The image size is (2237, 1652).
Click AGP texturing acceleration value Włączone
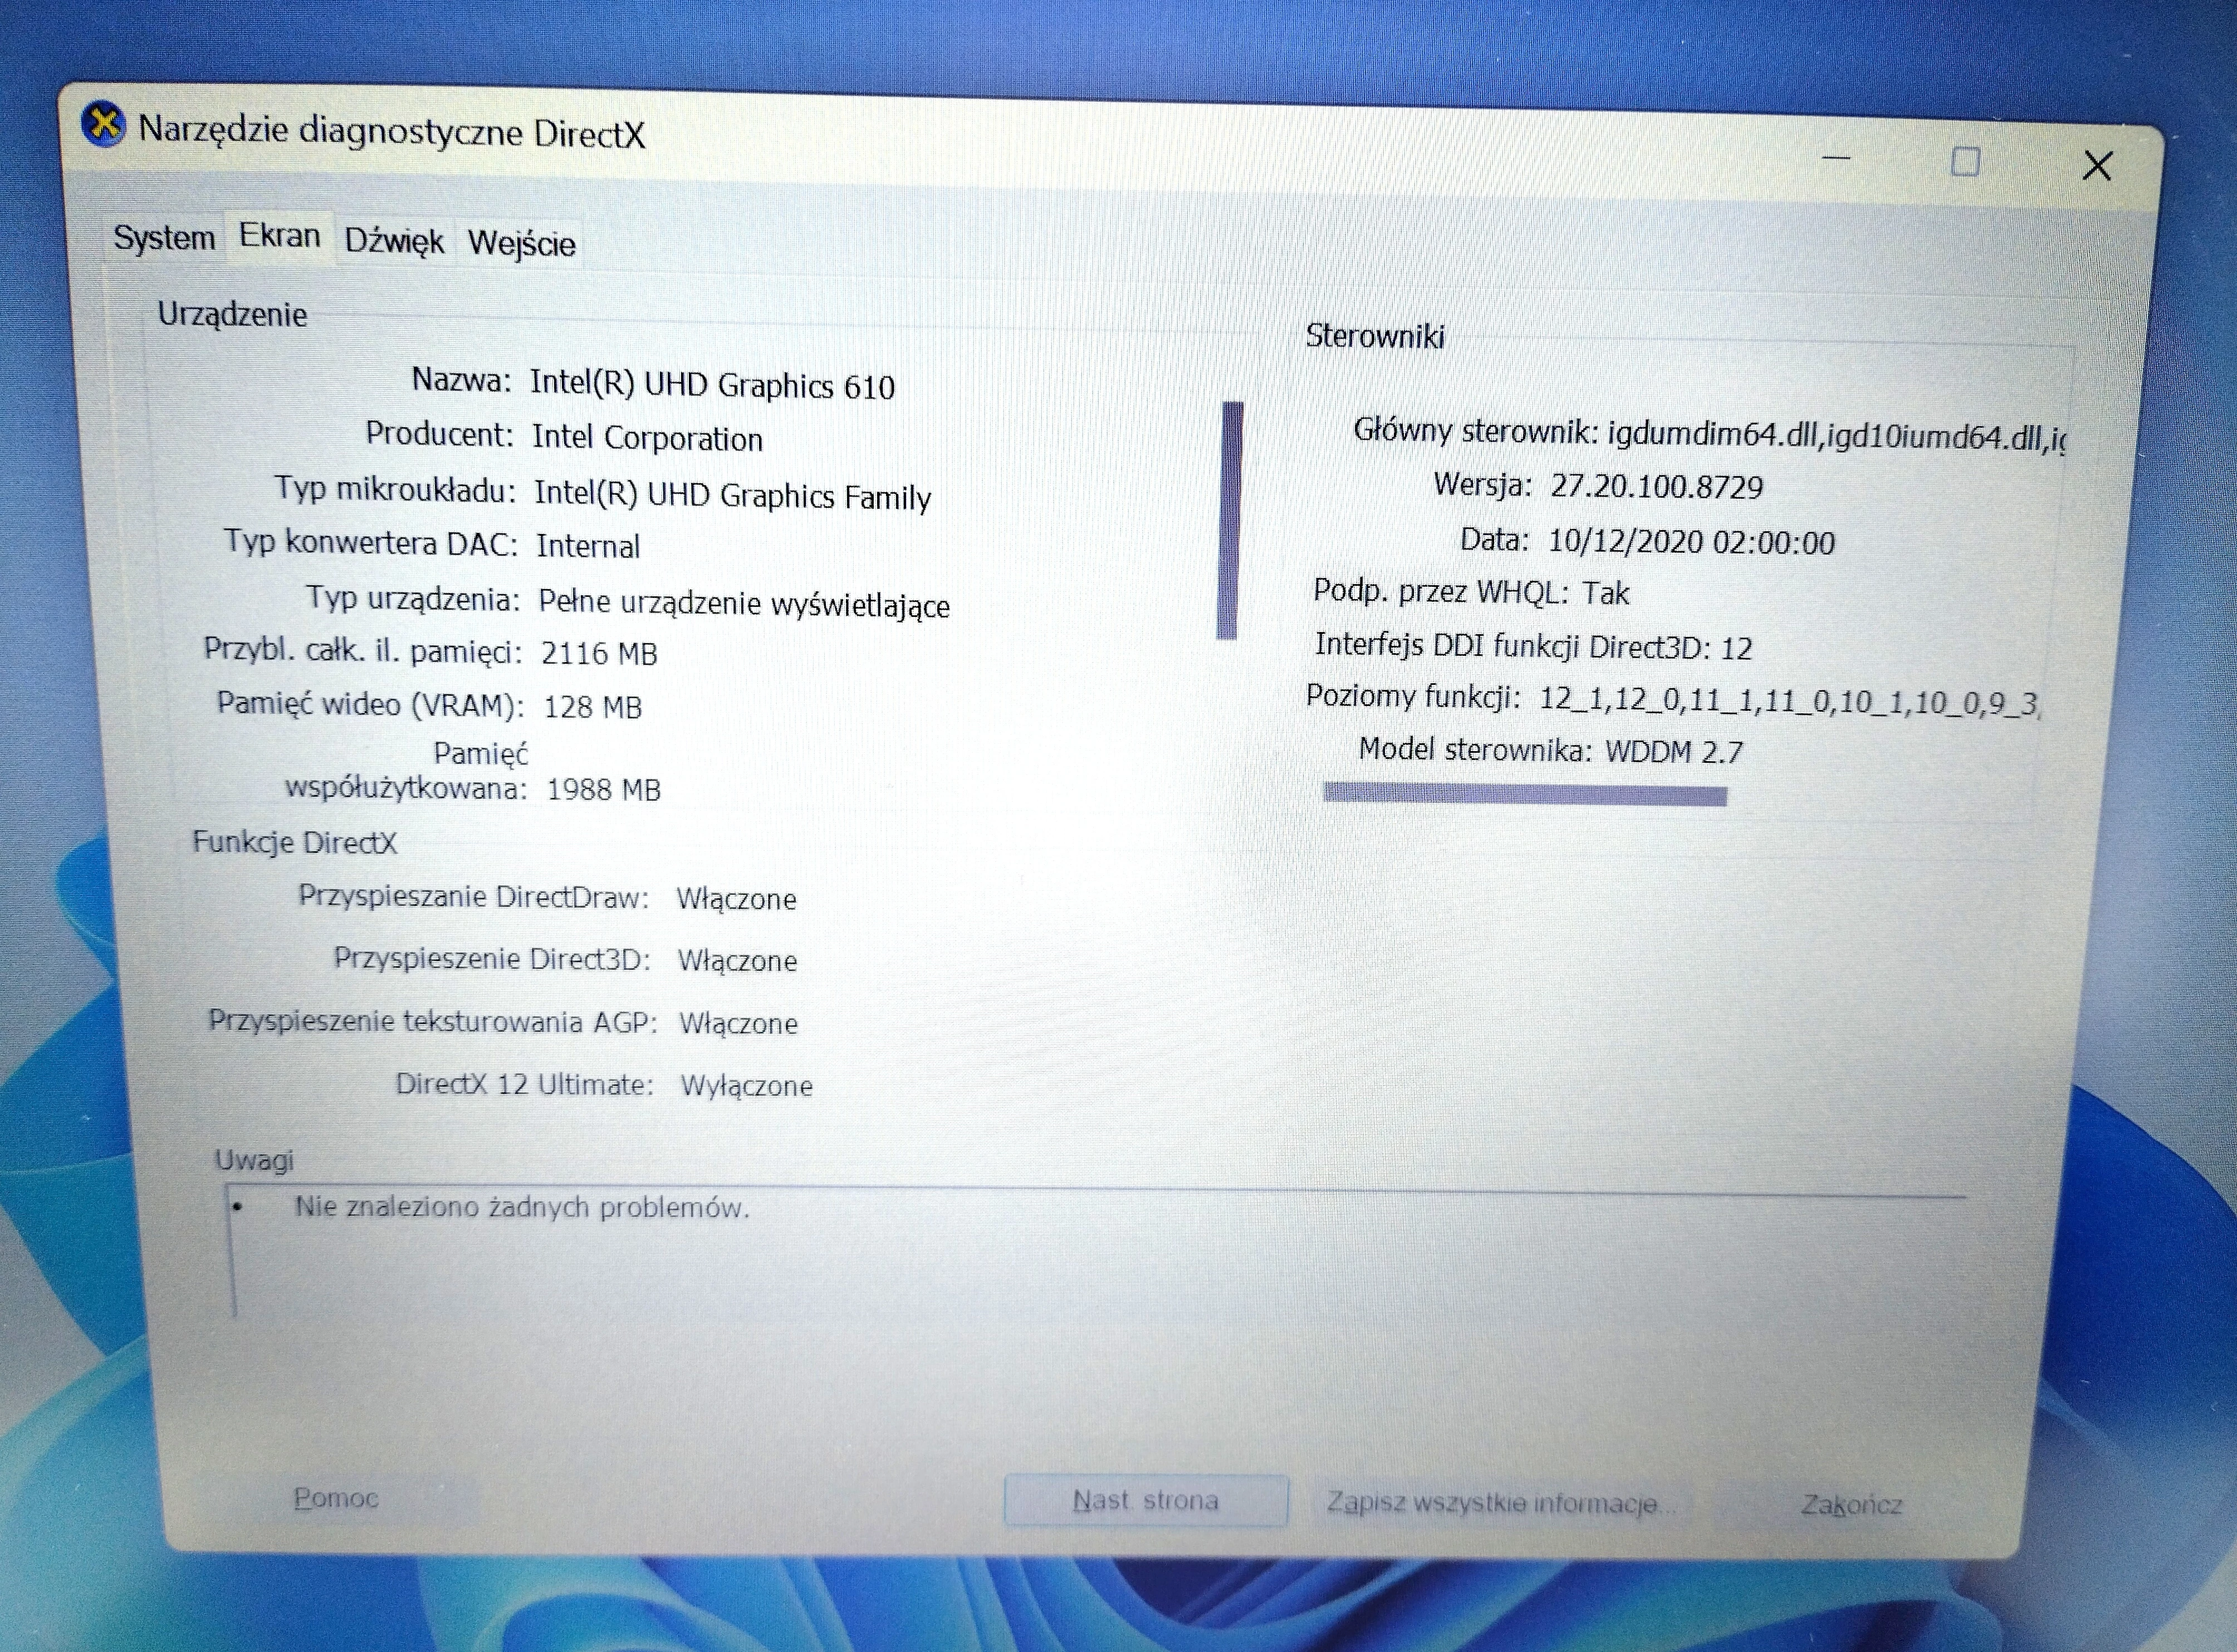click(738, 1024)
